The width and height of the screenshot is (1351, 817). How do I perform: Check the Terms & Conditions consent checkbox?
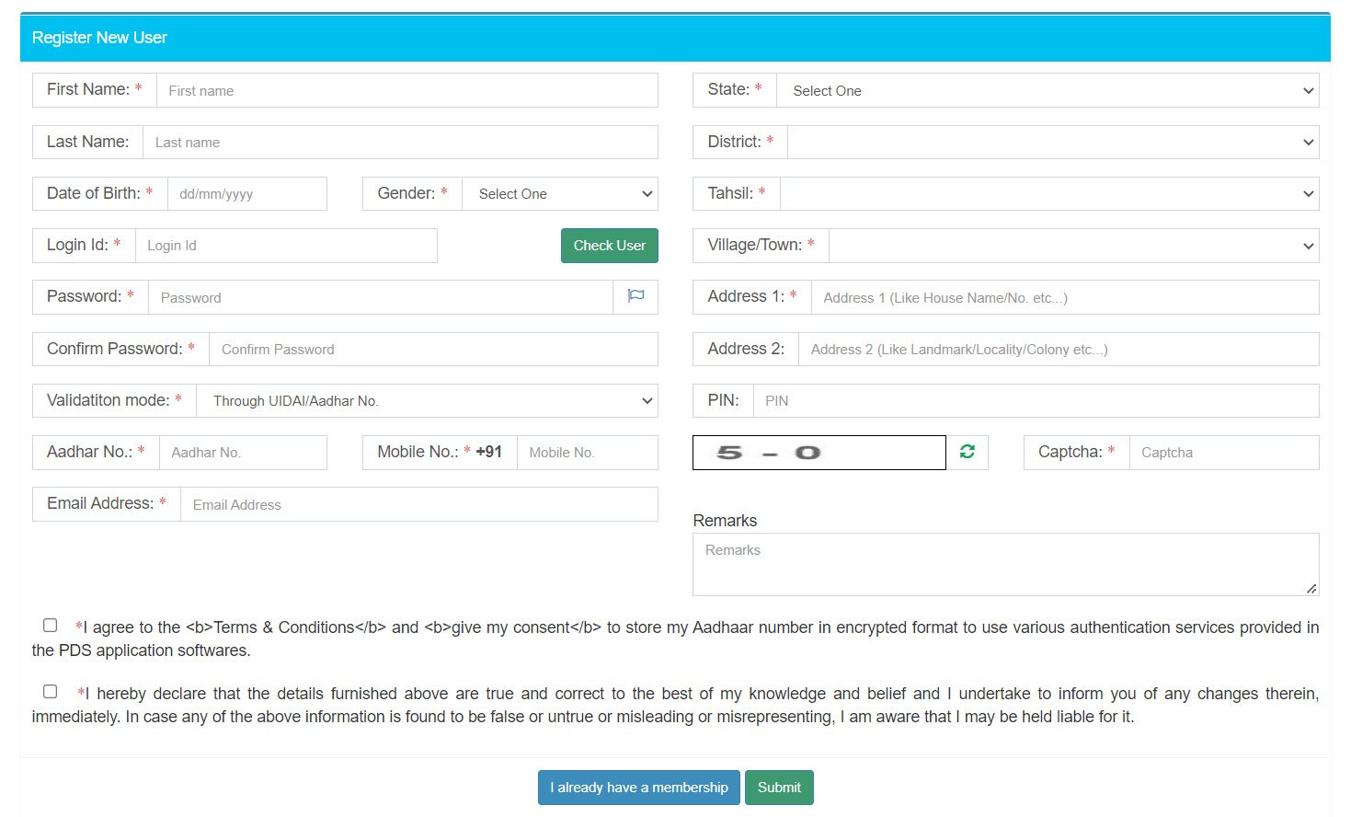[x=50, y=625]
